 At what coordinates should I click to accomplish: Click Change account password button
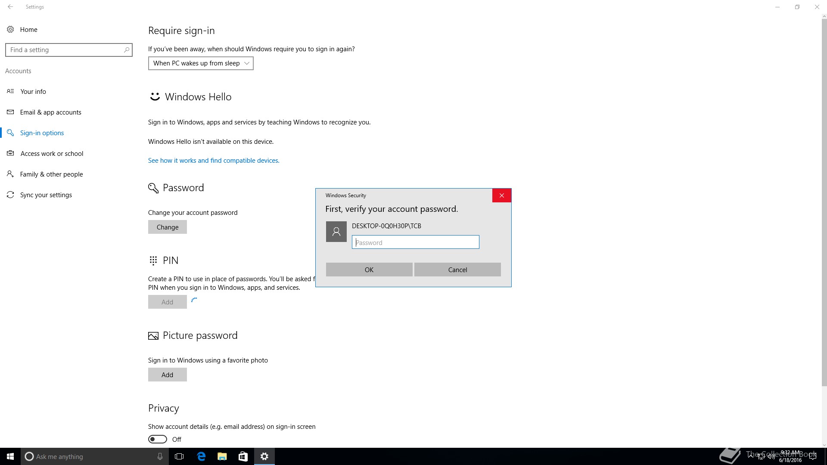tap(168, 227)
